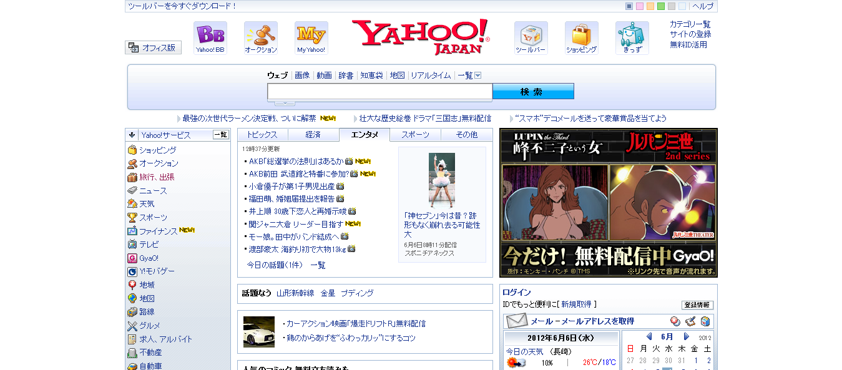Collapse the Yahoo!サービス list arrow
Screen dimensions: 842x370
coord(132,135)
